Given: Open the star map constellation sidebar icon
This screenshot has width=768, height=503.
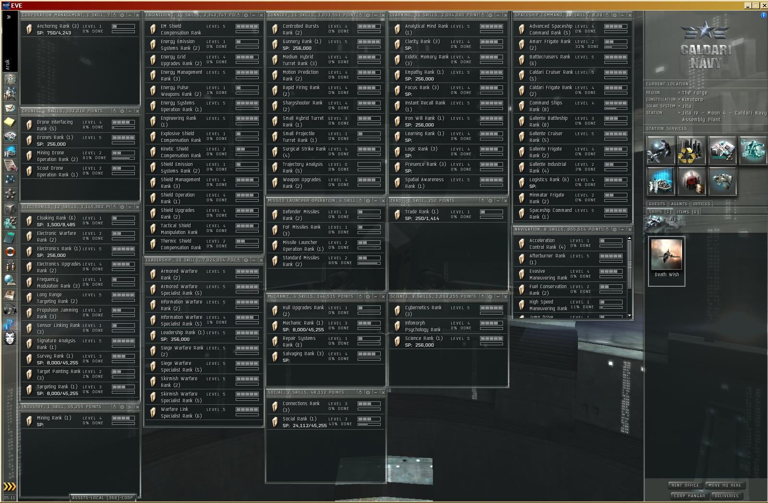Looking at the screenshot, I should [10, 180].
